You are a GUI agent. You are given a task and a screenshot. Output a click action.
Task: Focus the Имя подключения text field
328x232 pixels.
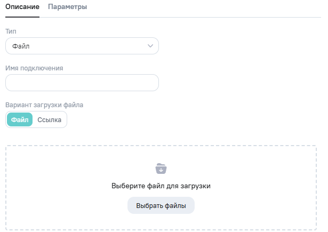coord(82,83)
